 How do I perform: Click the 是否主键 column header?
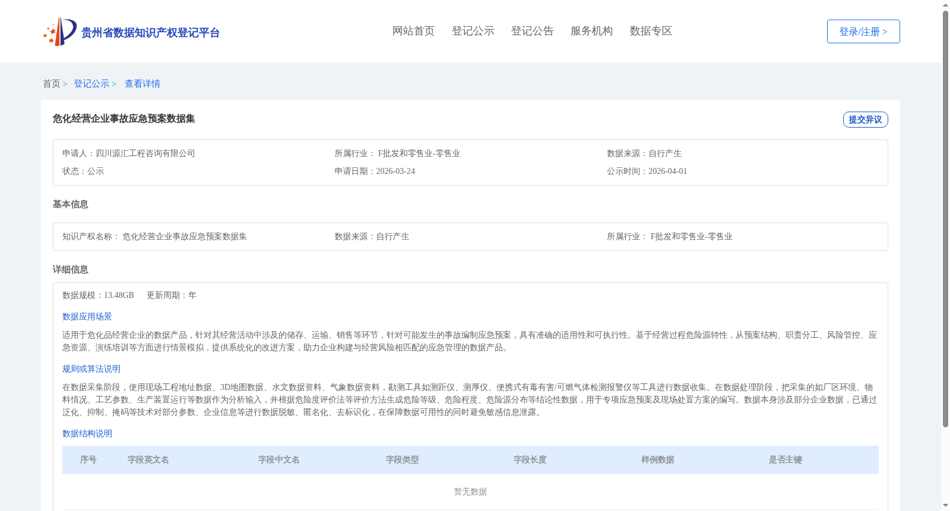coord(786,460)
